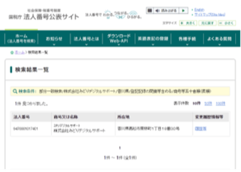Expand the chevron under よくある質問
This screenshot has height=172, width=241.
click(x=220, y=45)
